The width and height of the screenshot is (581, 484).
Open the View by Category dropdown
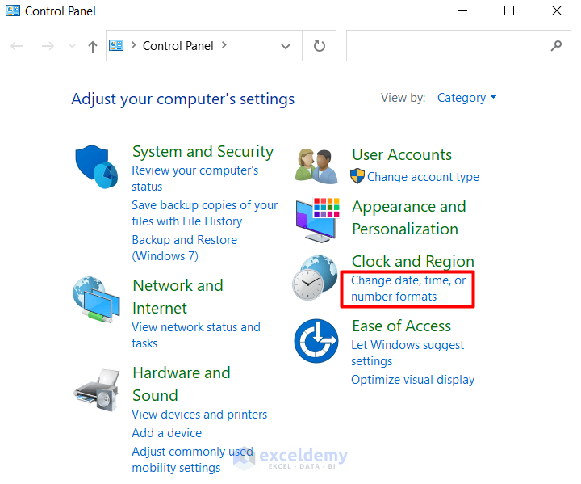pos(466,98)
